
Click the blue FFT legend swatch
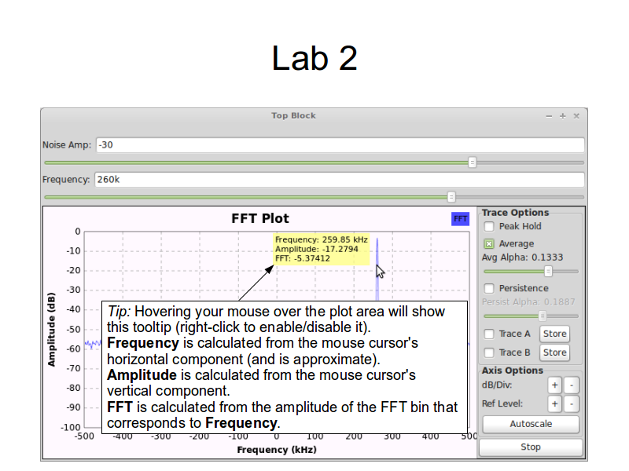coord(460,219)
